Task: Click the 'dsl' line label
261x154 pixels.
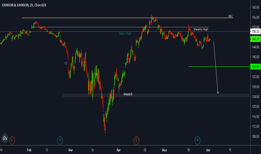Action: point(230,16)
